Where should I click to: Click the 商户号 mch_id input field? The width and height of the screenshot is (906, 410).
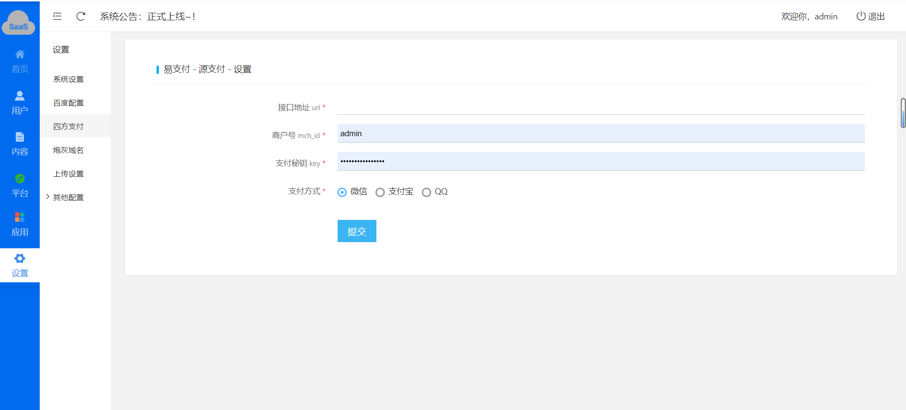601,133
